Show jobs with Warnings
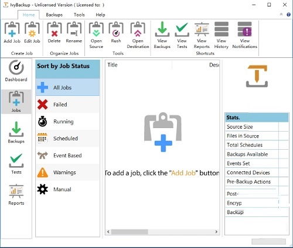 (67, 173)
